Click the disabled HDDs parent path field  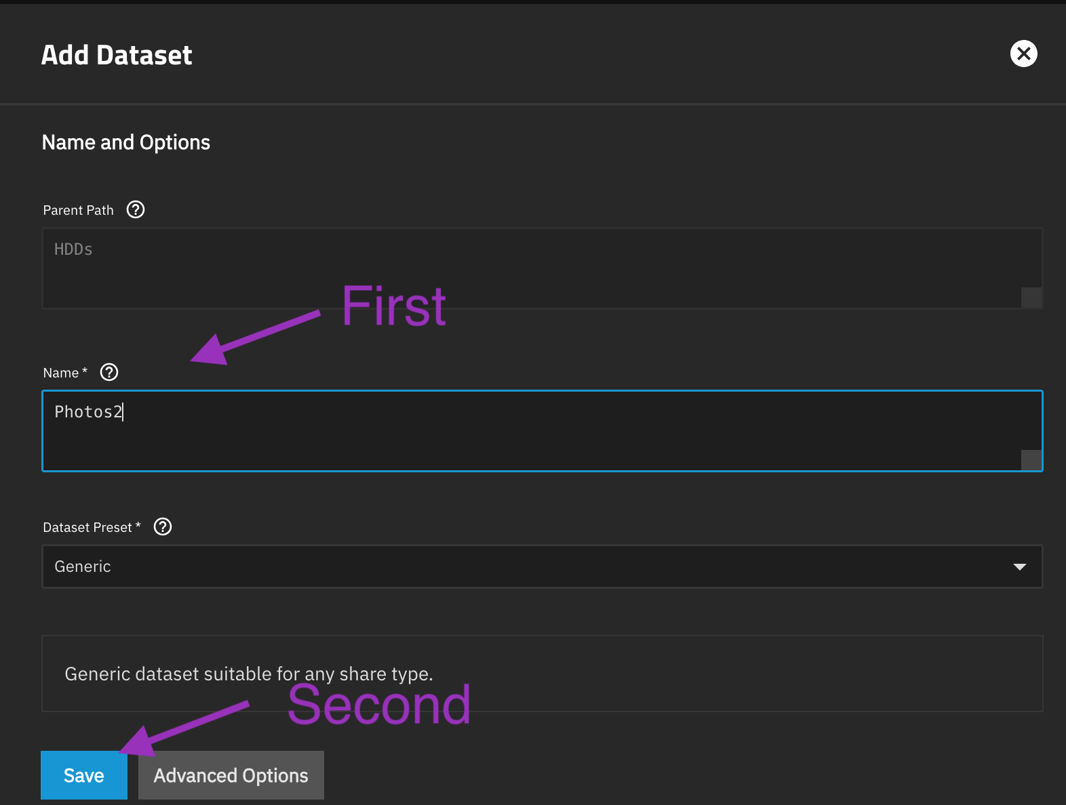(x=529, y=268)
